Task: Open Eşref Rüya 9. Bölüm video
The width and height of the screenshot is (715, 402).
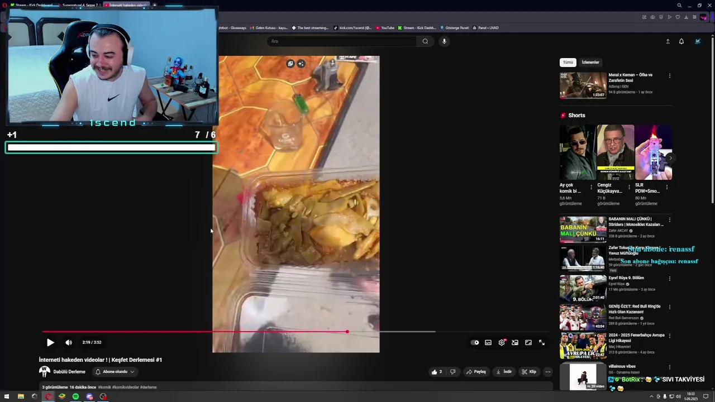Action: point(583,289)
